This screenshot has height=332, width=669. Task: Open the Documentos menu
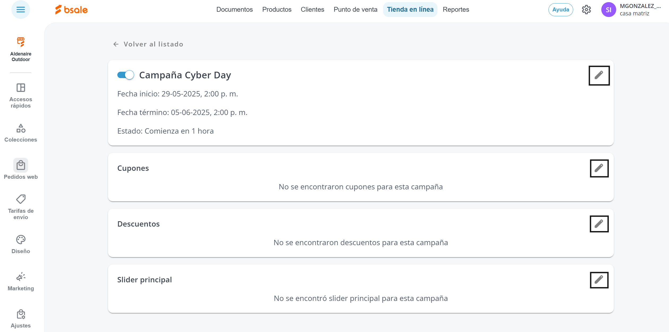point(234,10)
